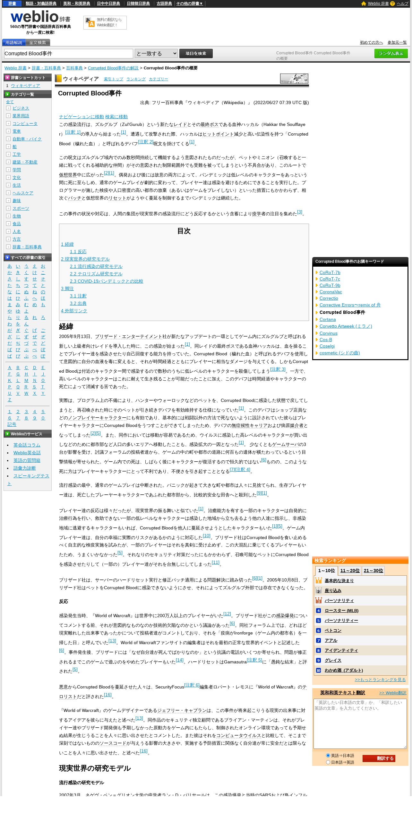Expand the 工学 category

click(x=8, y=154)
